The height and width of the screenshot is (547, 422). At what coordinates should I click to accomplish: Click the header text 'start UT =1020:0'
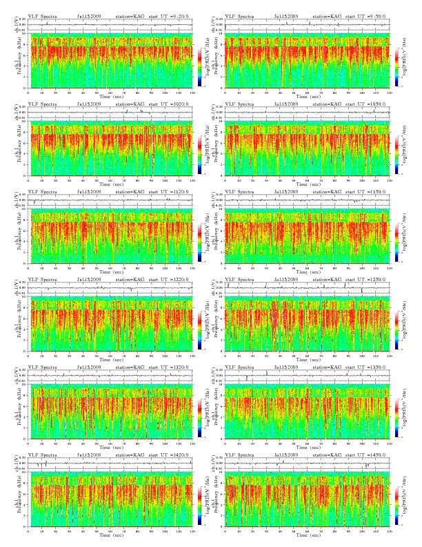(169, 104)
